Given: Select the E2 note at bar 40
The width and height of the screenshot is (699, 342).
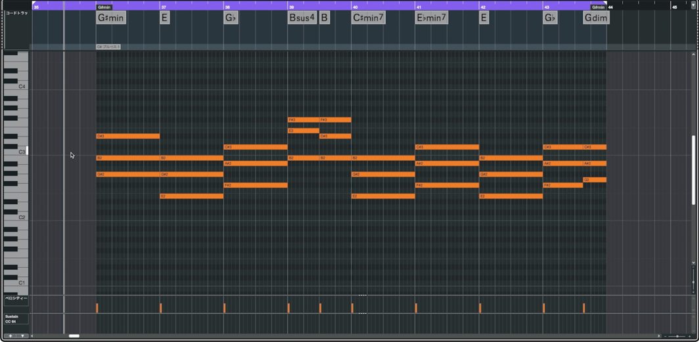Looking at the screenshot, I should pyautogui.click(x=384, y=196).
